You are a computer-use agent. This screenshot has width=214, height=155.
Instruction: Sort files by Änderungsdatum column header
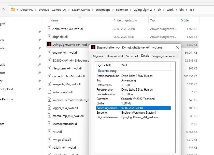(x=130, y=20)
